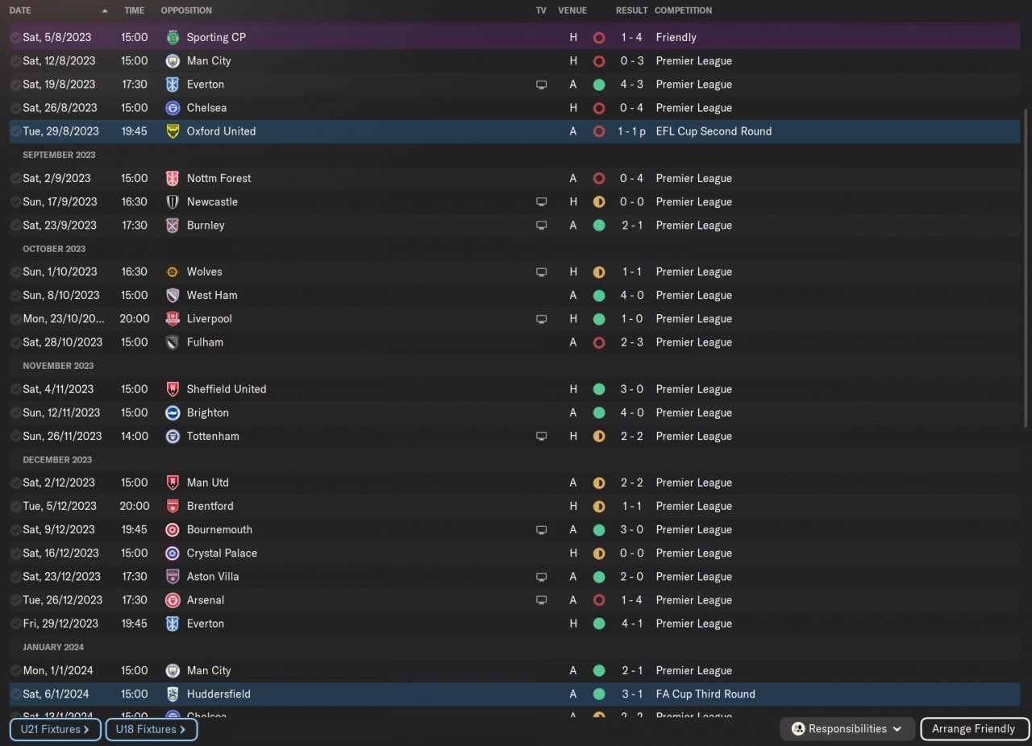This screenshot has height=746, width=1032.
Task: Click the Huddersfield club badge
Action: 173,694
